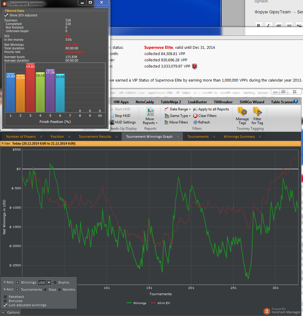This screenshot has height=316, width=303.
Task: Enable the Bonuses checkbox
Action: (5, 301)
